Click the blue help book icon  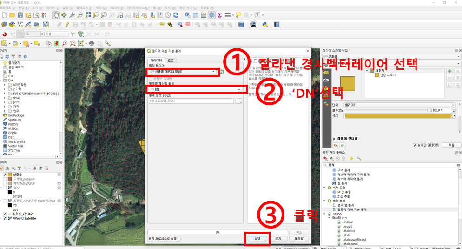pyautogui.click(x=277, y=25)
